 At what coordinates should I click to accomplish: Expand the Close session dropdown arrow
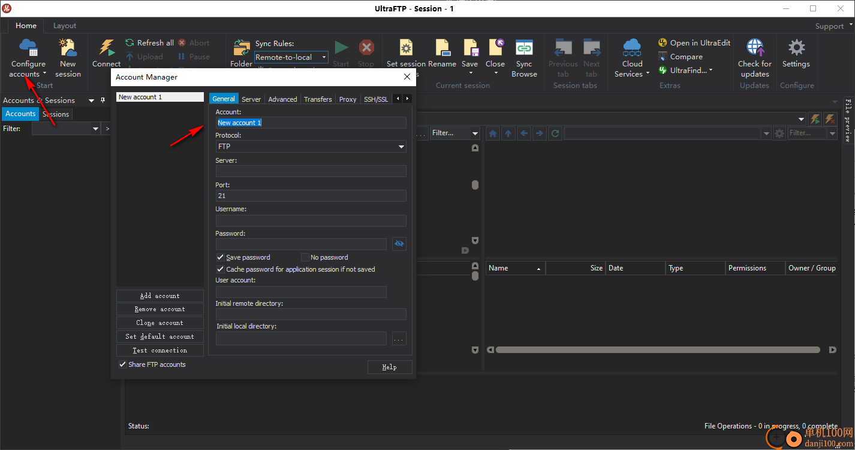496,74
